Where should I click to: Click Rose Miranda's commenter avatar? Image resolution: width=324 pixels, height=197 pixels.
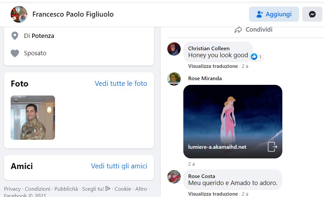[174, 79]
